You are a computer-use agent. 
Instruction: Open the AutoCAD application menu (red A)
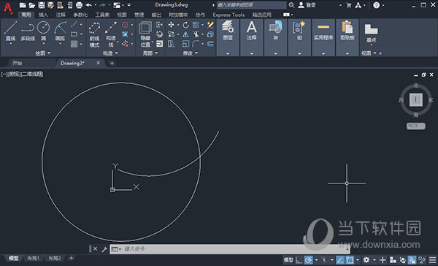tap(8, 7)
